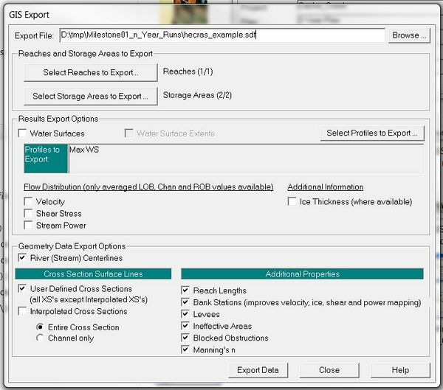Click the Export File path input field
This screenshot has width=443, height=390.
222,35
